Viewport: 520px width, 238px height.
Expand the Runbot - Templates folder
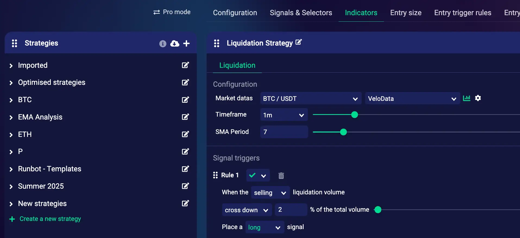pos(11,169)
